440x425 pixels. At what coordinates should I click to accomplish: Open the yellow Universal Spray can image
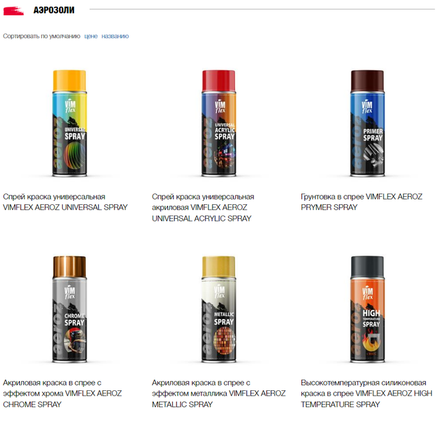tap(69, 123)
